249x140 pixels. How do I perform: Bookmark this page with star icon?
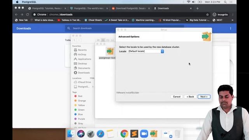point(207,15)
